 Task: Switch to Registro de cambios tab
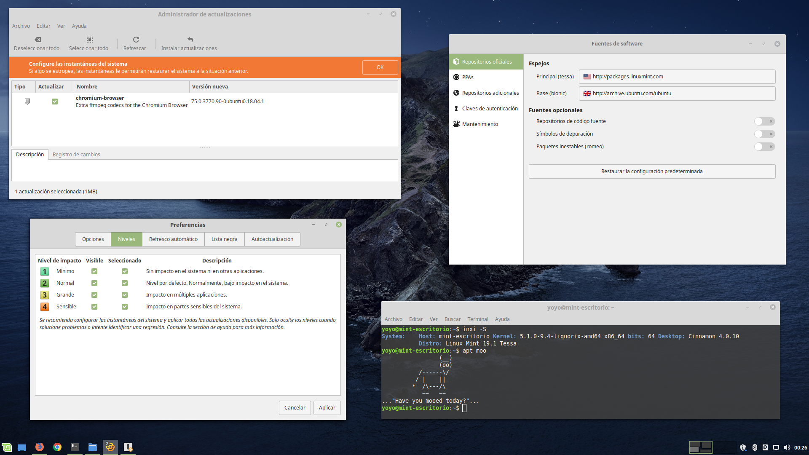76,154
